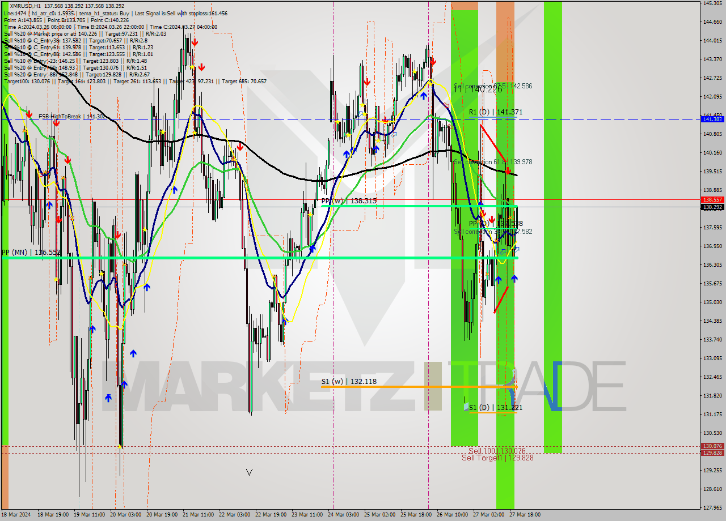This screenshot has width=726, height=521.
Task: Select the orange S1 (w) horizontal line
Action: [x=419, y=387]
